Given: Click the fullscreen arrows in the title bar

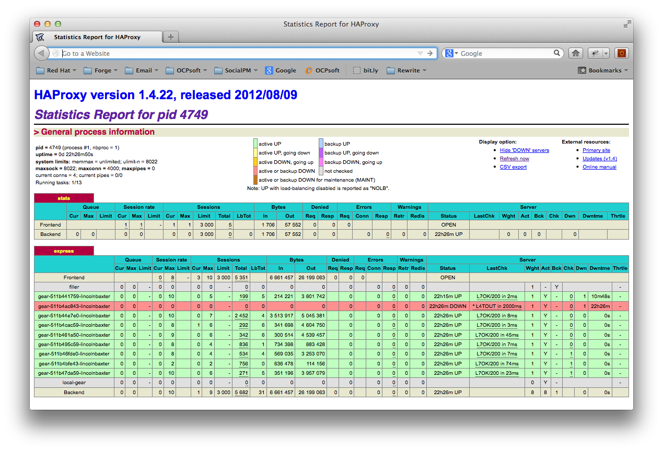Looking at the screenshot, I should [x=627, y=24].
